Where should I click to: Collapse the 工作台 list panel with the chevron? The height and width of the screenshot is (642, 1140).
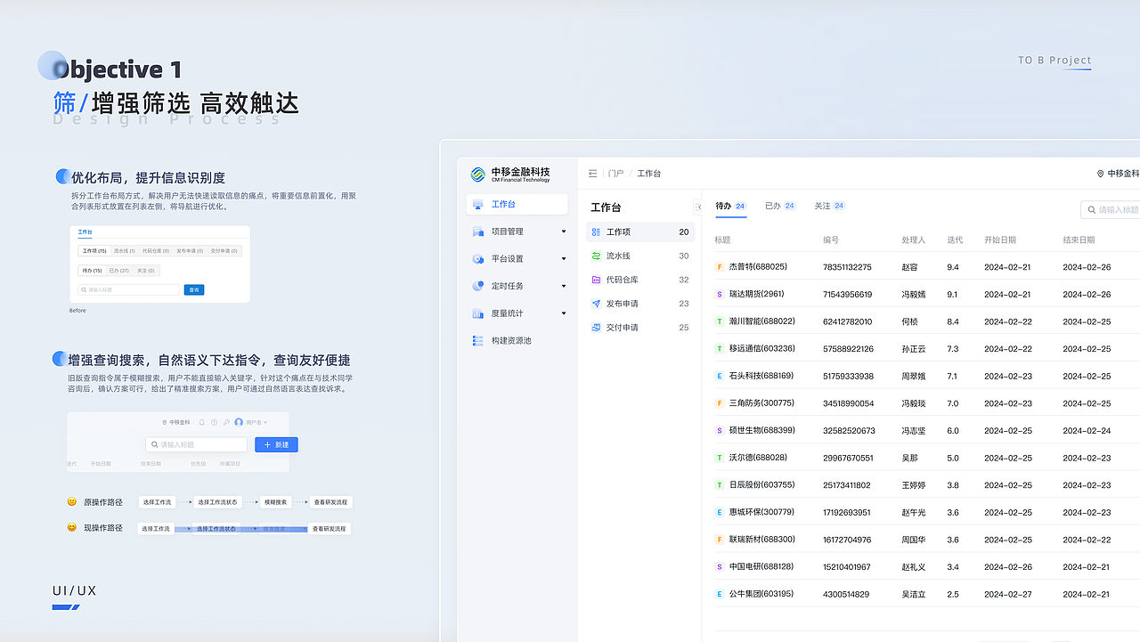coord(698,207)
